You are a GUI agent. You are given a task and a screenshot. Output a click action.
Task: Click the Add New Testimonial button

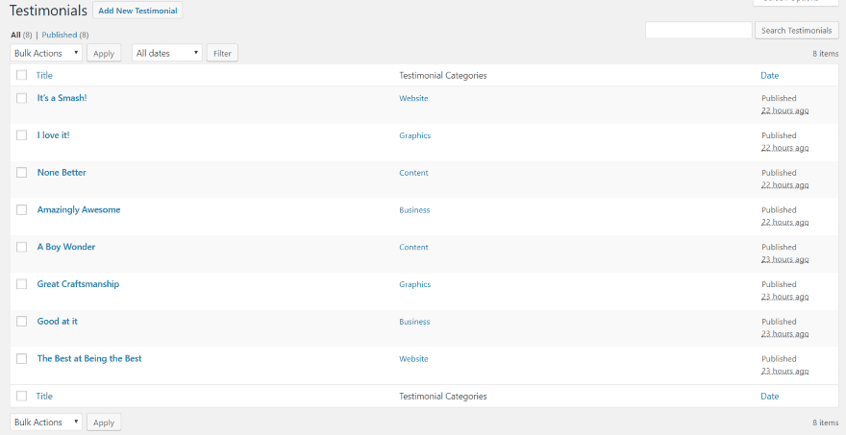[137, 11]
